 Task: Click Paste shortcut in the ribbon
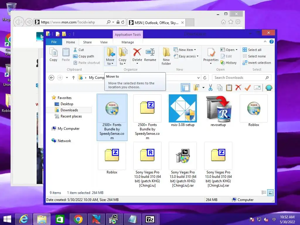(87, 63)
